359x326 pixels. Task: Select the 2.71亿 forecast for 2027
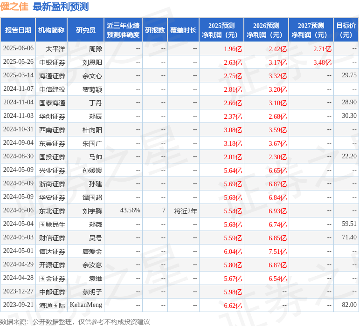point(322,49)
